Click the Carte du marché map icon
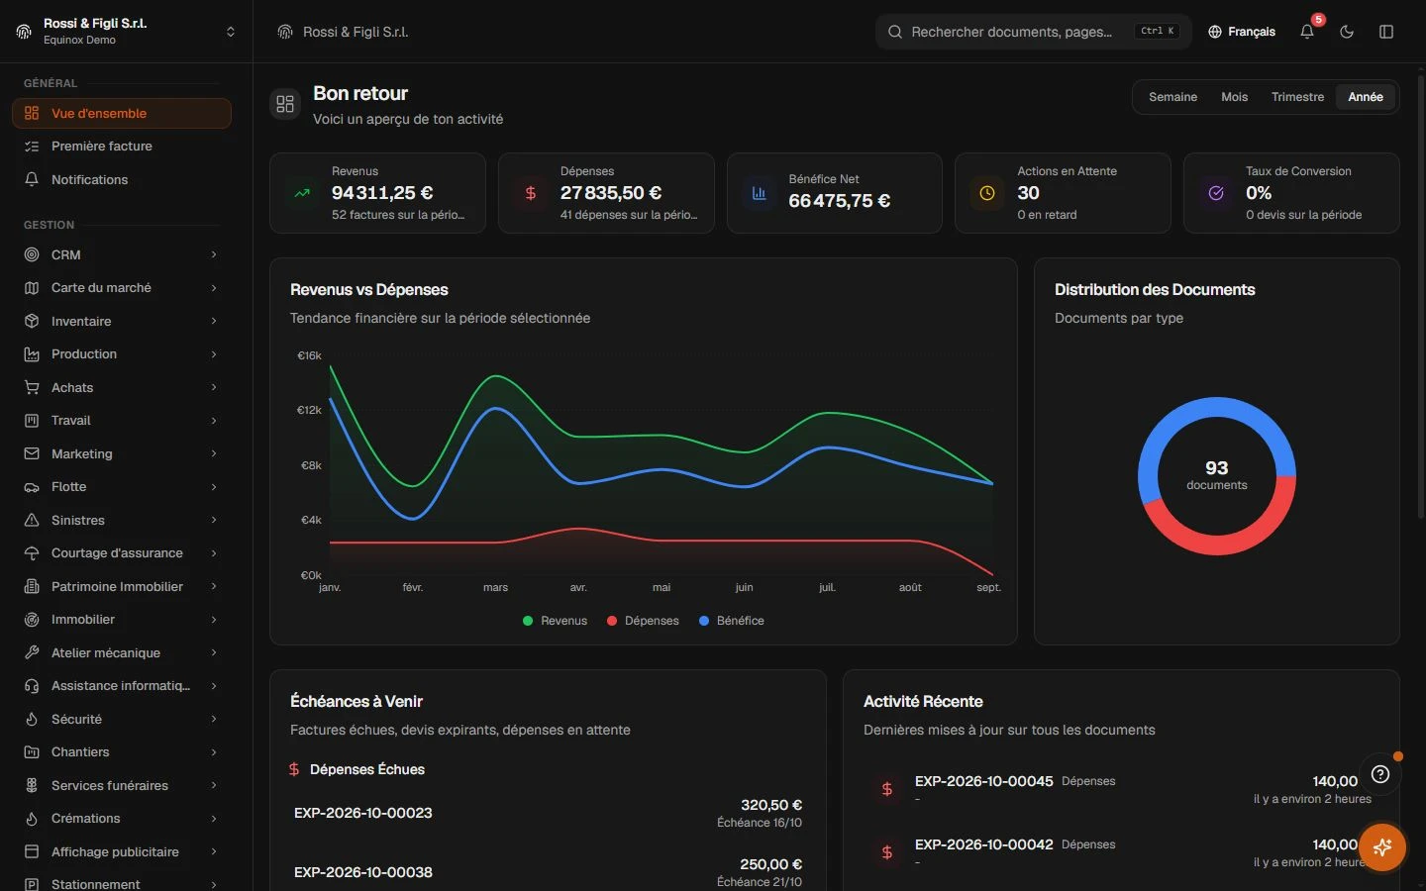The height and width of the screenshot is (891, 1426). (x=32, y=288)
